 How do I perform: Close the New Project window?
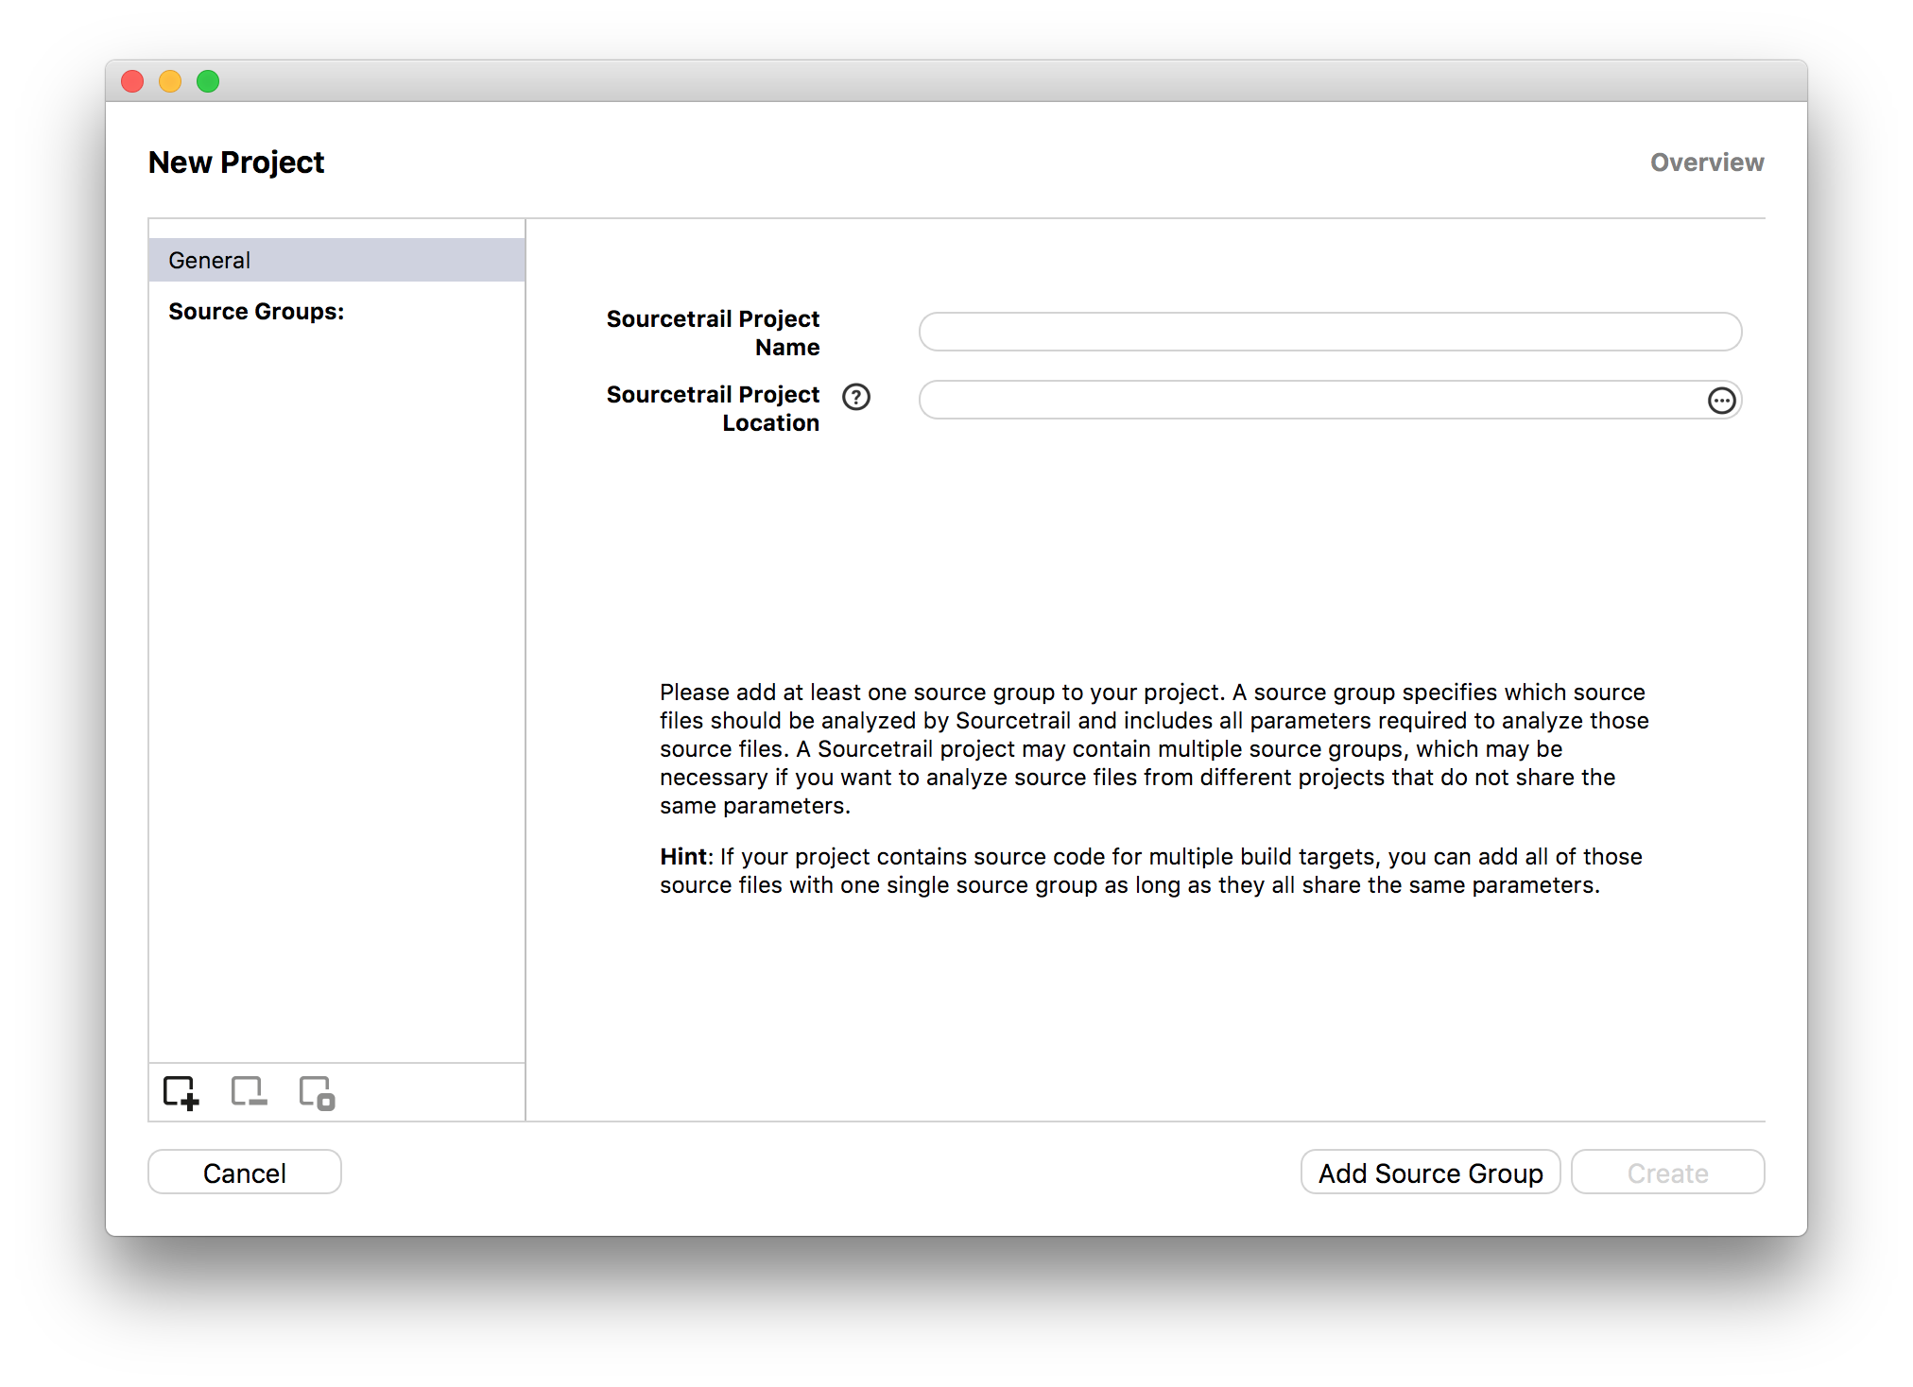tap(132, 82)
